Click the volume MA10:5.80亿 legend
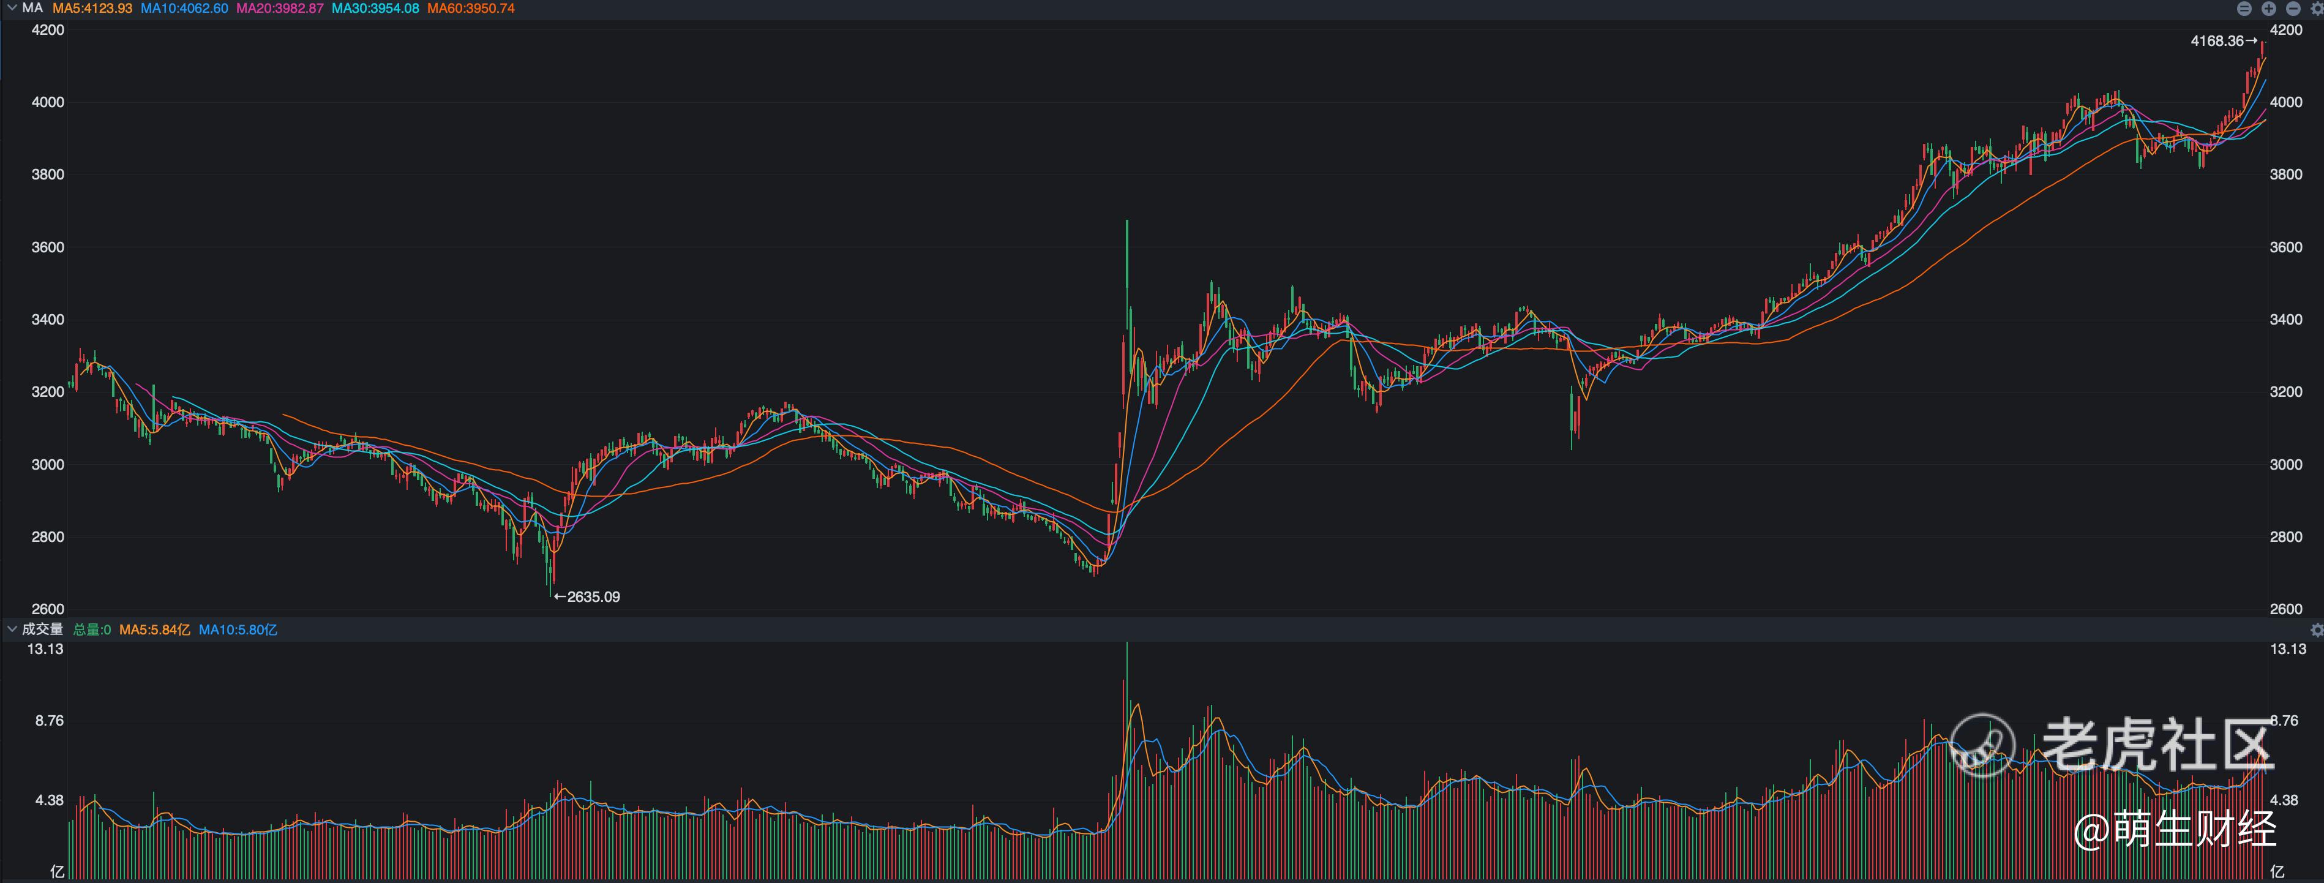Screen dimensions: 2324x883 point(238,629)
